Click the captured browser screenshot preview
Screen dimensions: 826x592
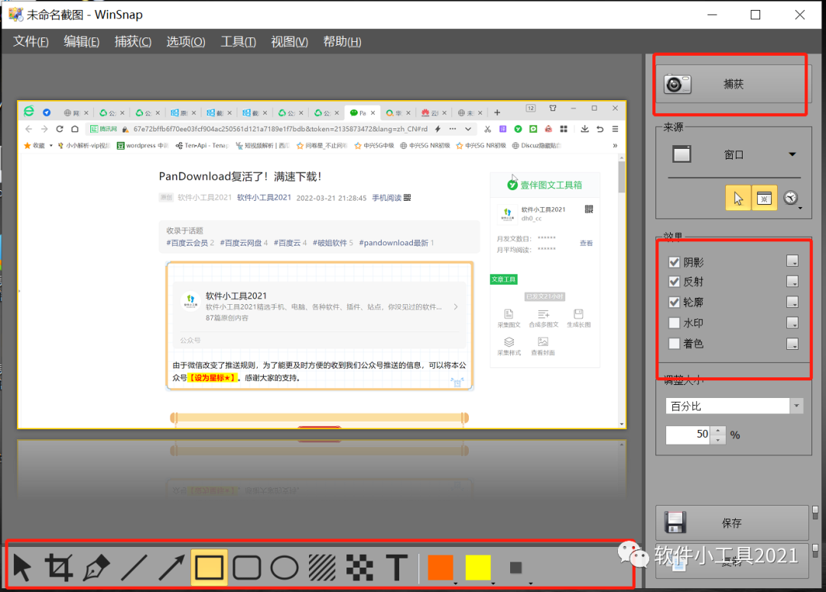point(322,264)
